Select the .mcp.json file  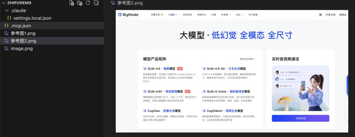click(x=52, y=26)
